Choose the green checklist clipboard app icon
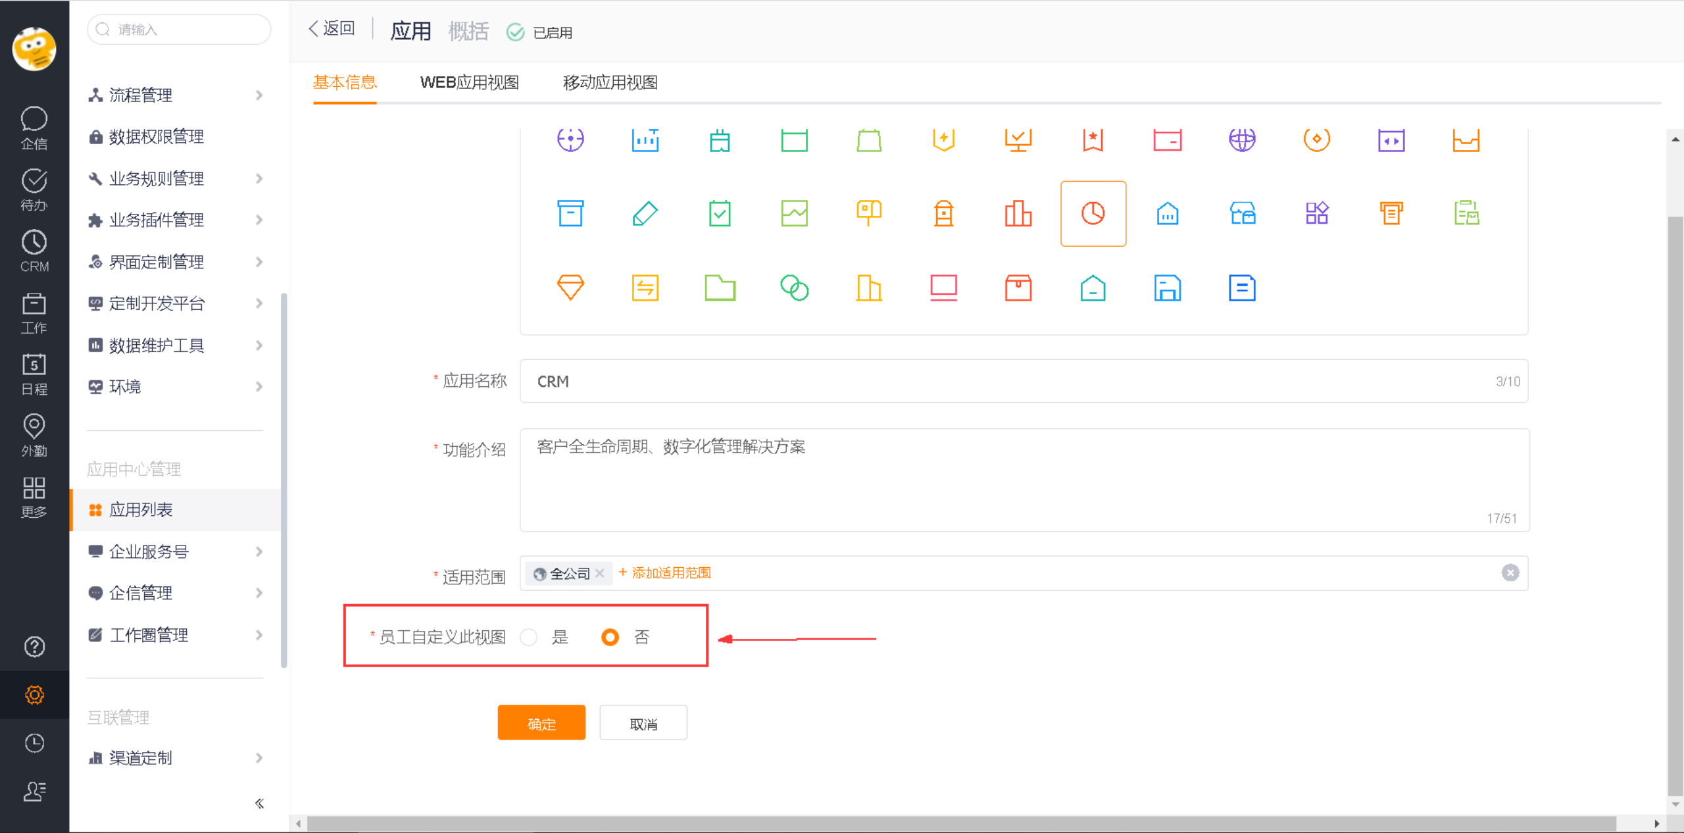 [720, 213]
